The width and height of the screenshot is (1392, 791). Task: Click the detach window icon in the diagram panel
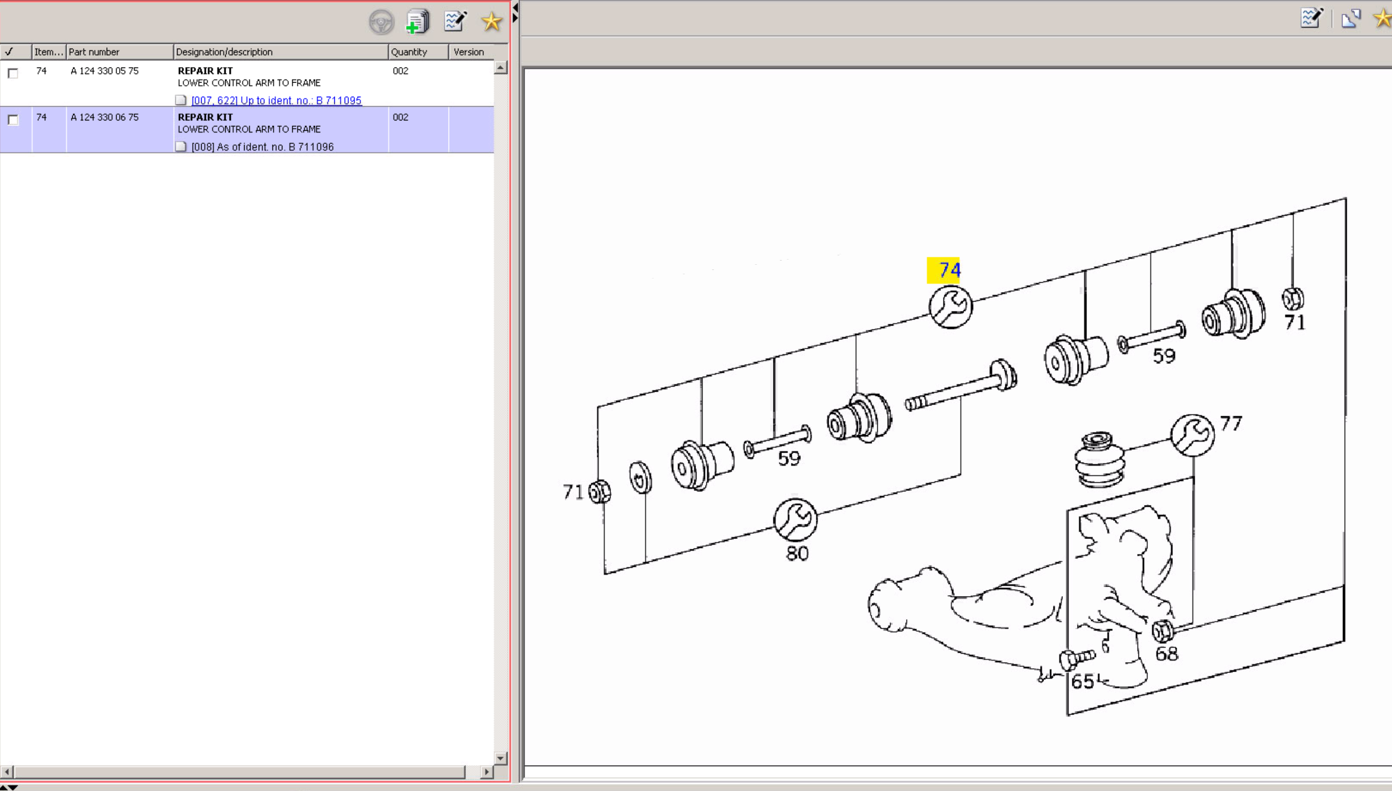click(1351, 18)
